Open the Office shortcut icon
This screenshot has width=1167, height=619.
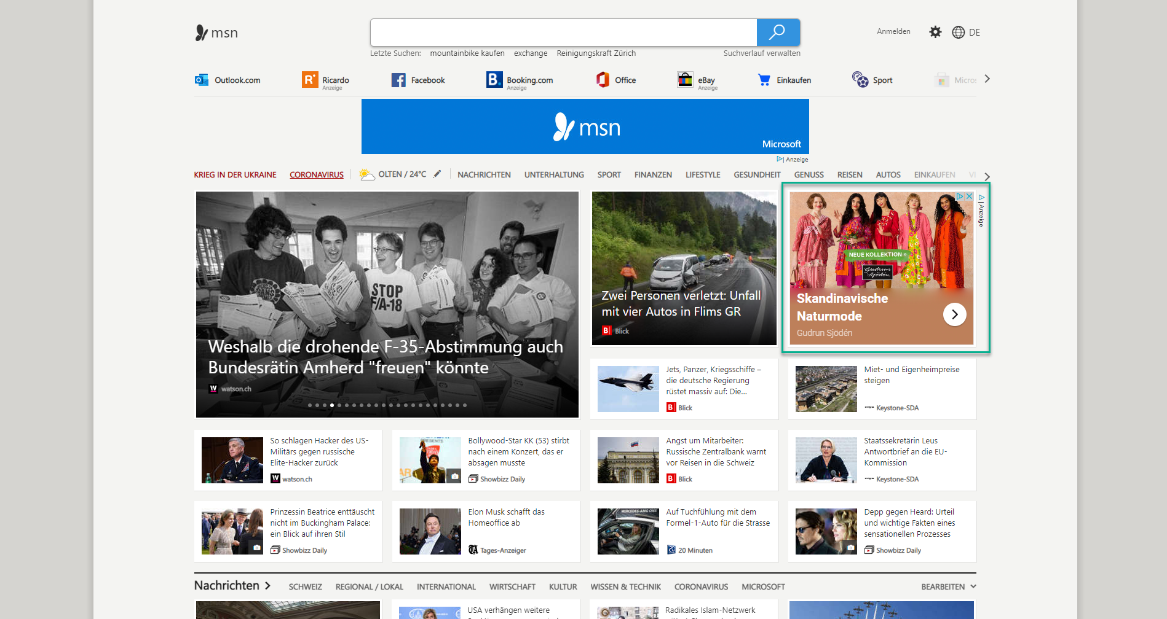(x=603, y=80)
